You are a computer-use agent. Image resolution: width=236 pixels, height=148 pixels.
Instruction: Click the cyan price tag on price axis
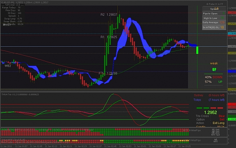(232, 33)
